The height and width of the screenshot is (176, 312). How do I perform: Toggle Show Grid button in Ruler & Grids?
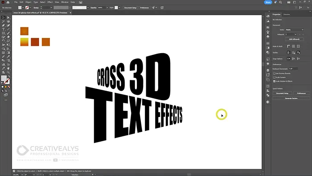point(293,46)
